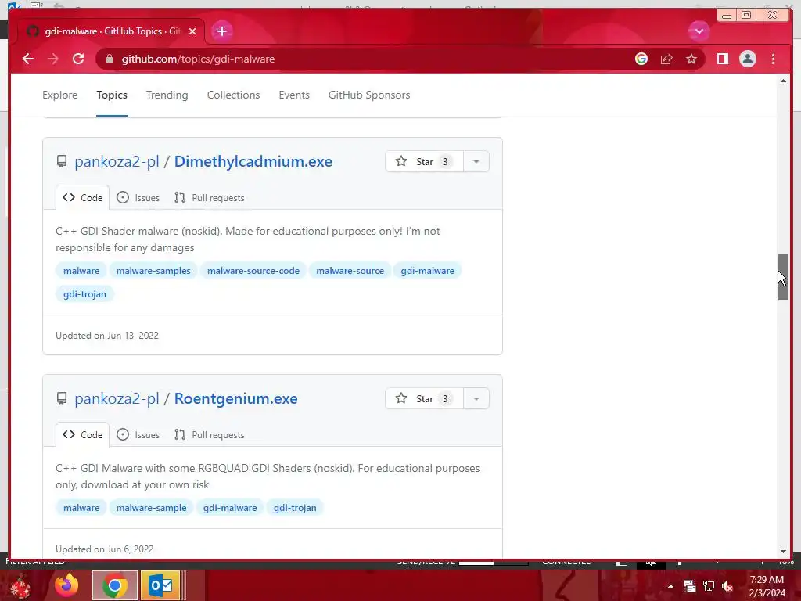
Task: Open the Google icon in address bar
Action: [641, 59]
